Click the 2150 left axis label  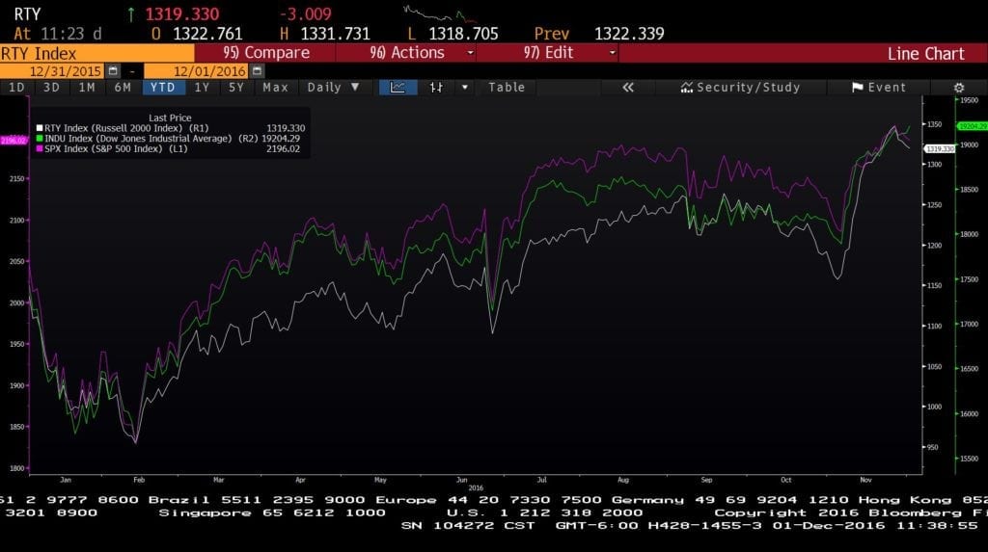[x=16, y=179]
